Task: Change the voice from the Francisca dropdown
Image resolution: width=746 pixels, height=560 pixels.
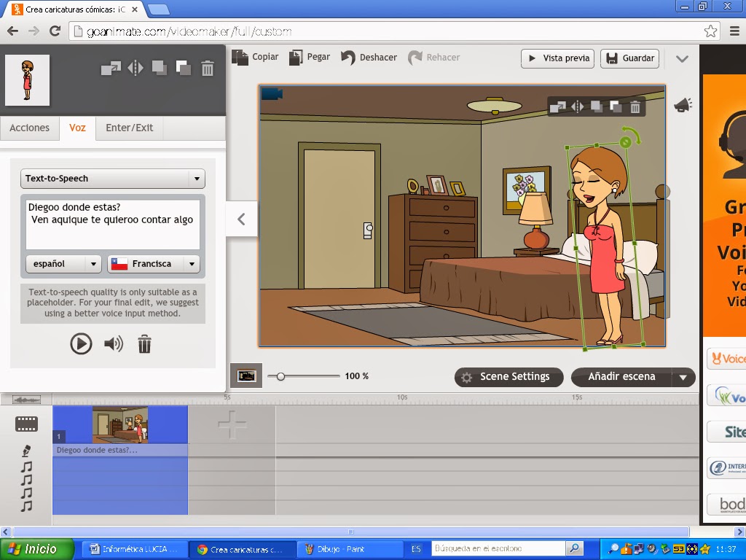Action: point(152,264)
